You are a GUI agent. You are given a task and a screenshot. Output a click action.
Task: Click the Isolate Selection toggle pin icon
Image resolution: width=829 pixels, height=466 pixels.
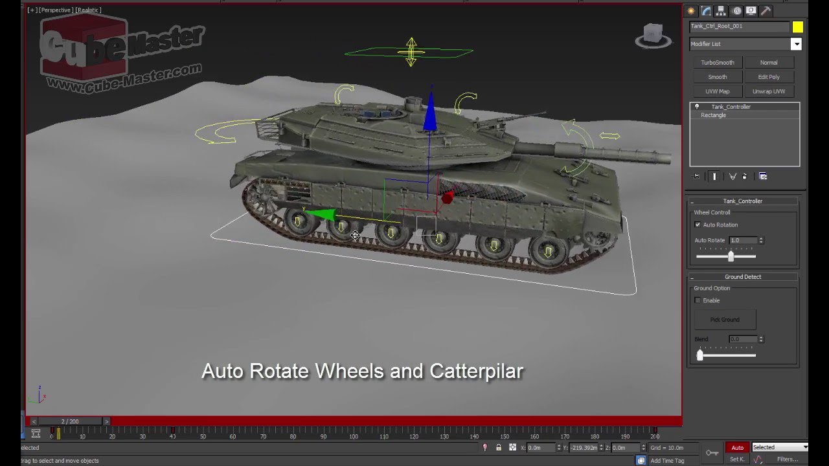pyautogui.click(x=484, y=447)
